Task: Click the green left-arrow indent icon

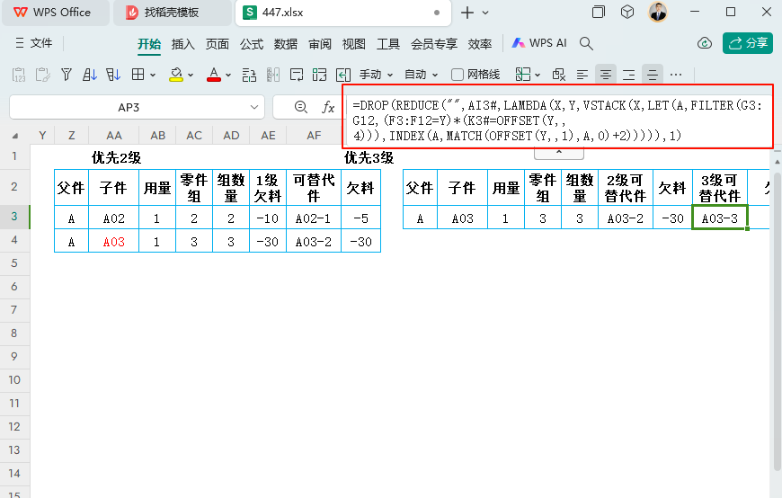Action: [x=343, y=75]
